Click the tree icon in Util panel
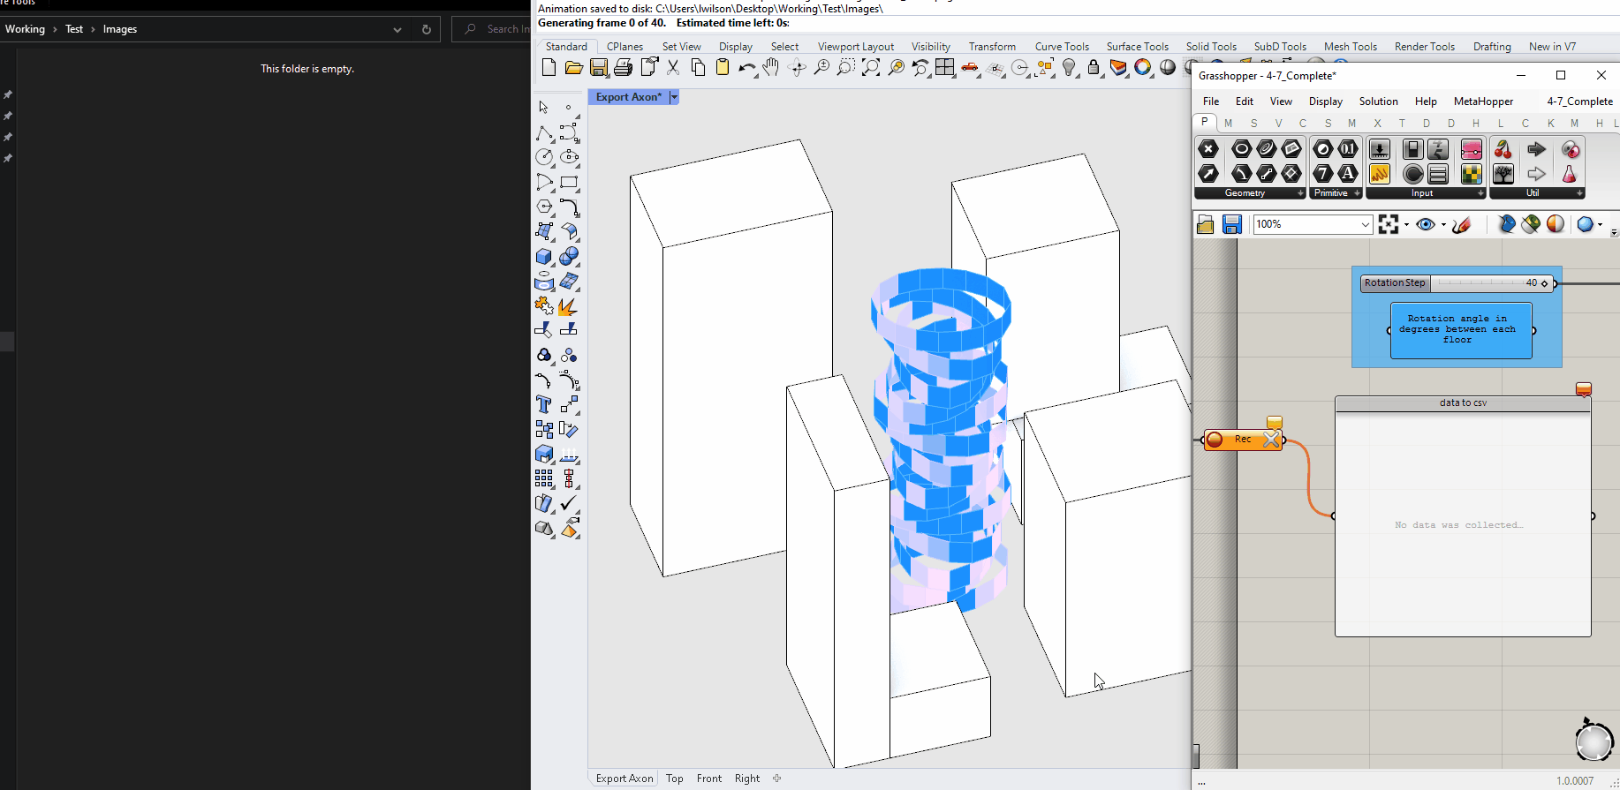This screenshot has height=790, width=1620. (1503, 174)
